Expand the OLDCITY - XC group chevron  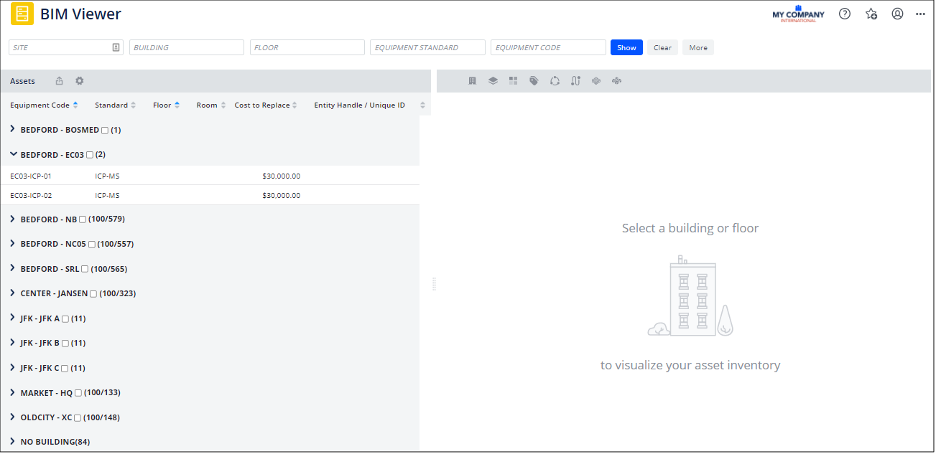(13, 417)
